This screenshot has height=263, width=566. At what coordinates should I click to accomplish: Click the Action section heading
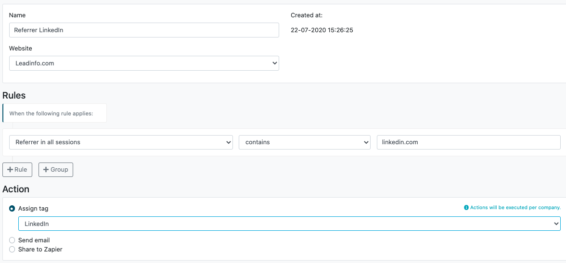tap(16, 189)
